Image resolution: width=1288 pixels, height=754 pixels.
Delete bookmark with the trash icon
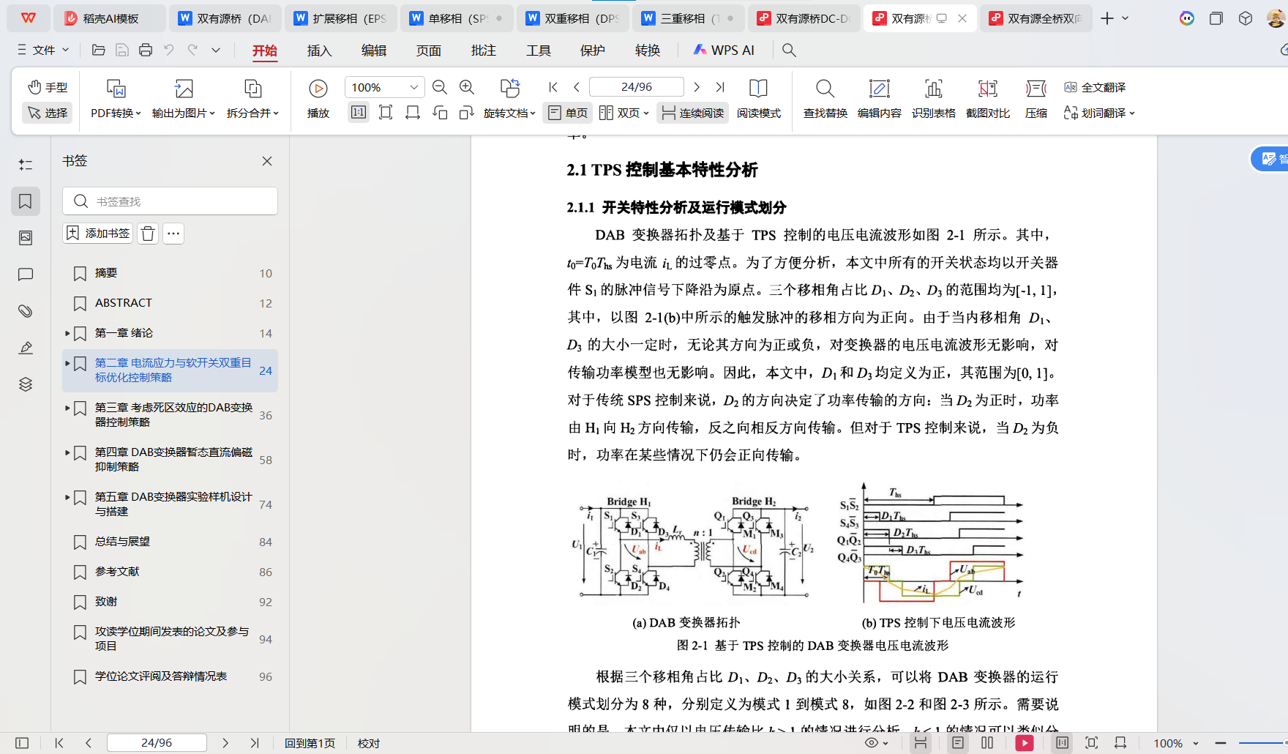(148, 234)
